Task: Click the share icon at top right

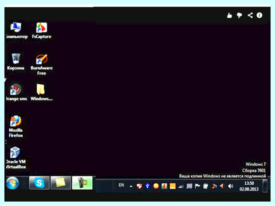Action: tap(250, 16)
